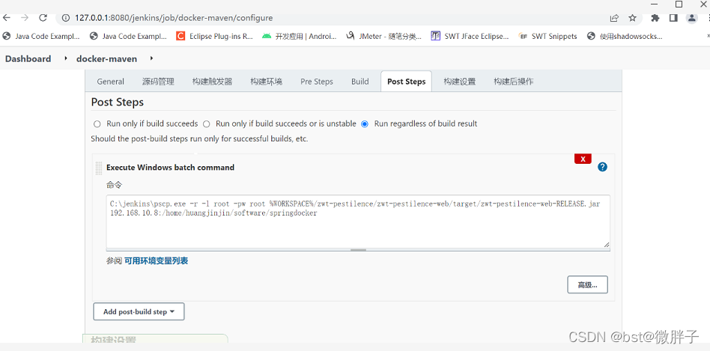Open the 可用环境变量列表 link
Viewport: 710px width, 351px height.
pyautogui.click(x=156, y=261)
